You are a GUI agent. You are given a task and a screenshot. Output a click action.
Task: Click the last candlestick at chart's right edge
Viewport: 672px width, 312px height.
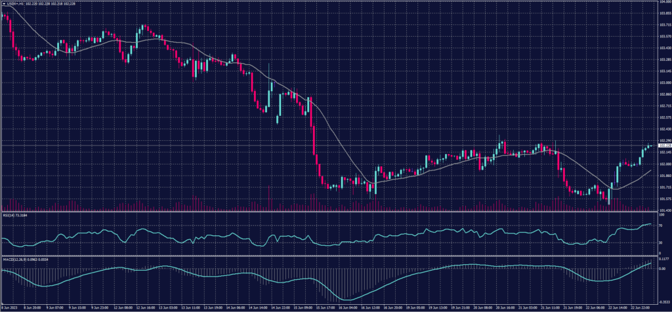coord(651,146)
